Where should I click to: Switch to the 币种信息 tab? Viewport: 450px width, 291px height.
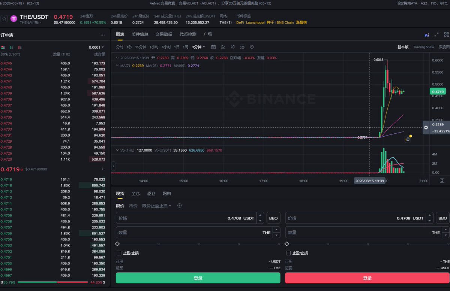[140, 34]
